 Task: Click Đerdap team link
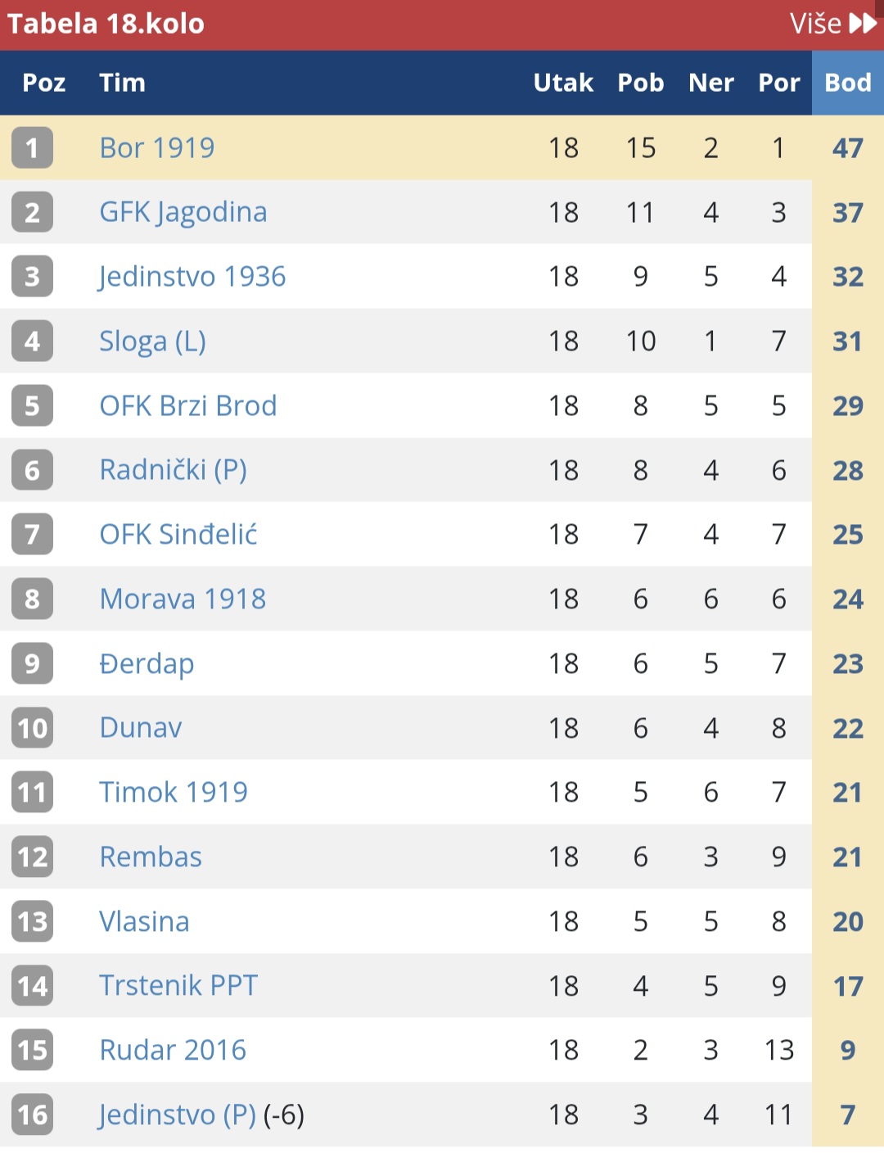point(147,664)
